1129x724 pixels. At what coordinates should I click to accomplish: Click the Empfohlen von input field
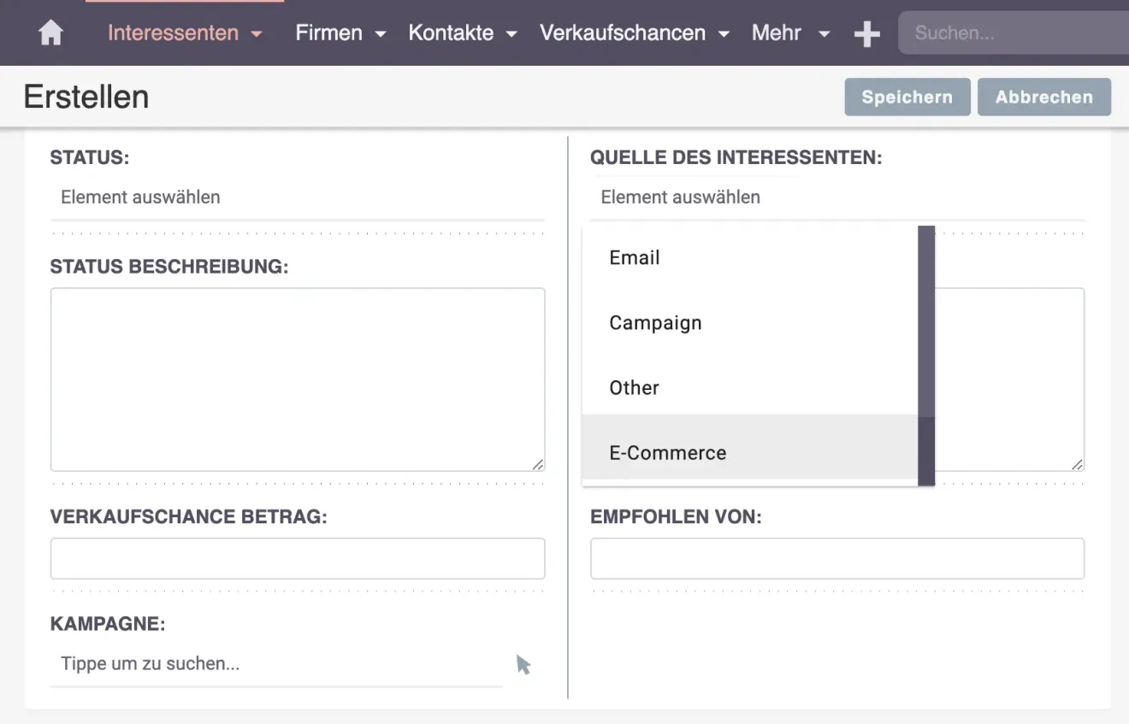pos(836,558)
